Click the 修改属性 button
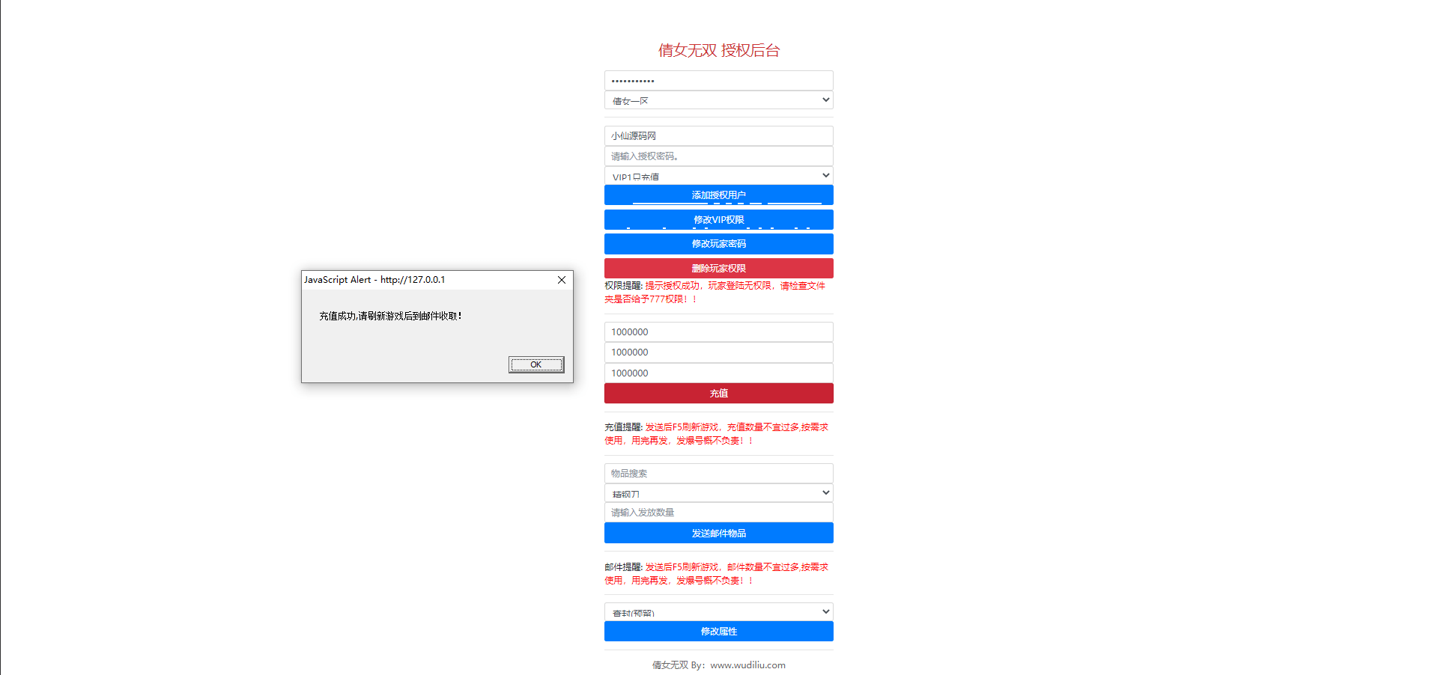The height and width of the screenshot is (675, 1435). (719, 632)
